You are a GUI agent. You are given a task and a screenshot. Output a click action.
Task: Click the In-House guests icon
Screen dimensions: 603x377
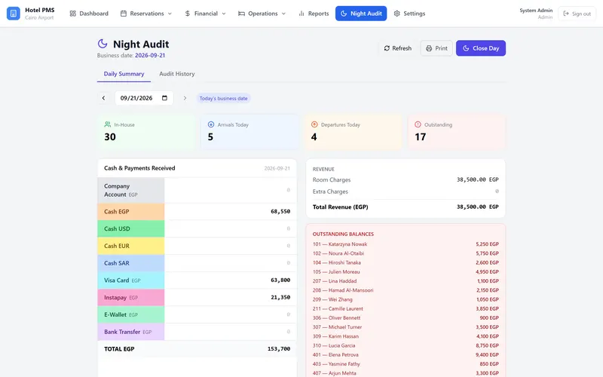point(108,124)
